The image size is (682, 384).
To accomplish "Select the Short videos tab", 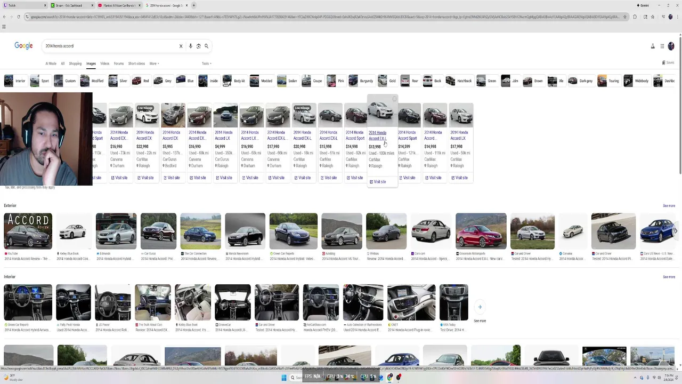I will pyautogui.click(x=136, y=63).
